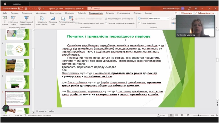Select slide 8 thumbnail
This screenshot has height=123, width=219.
(17, 82)
